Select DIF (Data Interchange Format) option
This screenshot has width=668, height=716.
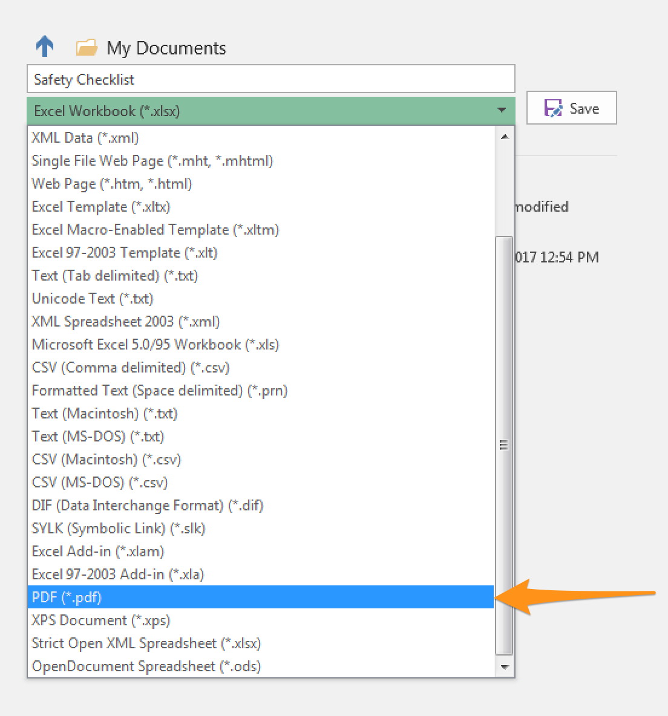[148, 506]
